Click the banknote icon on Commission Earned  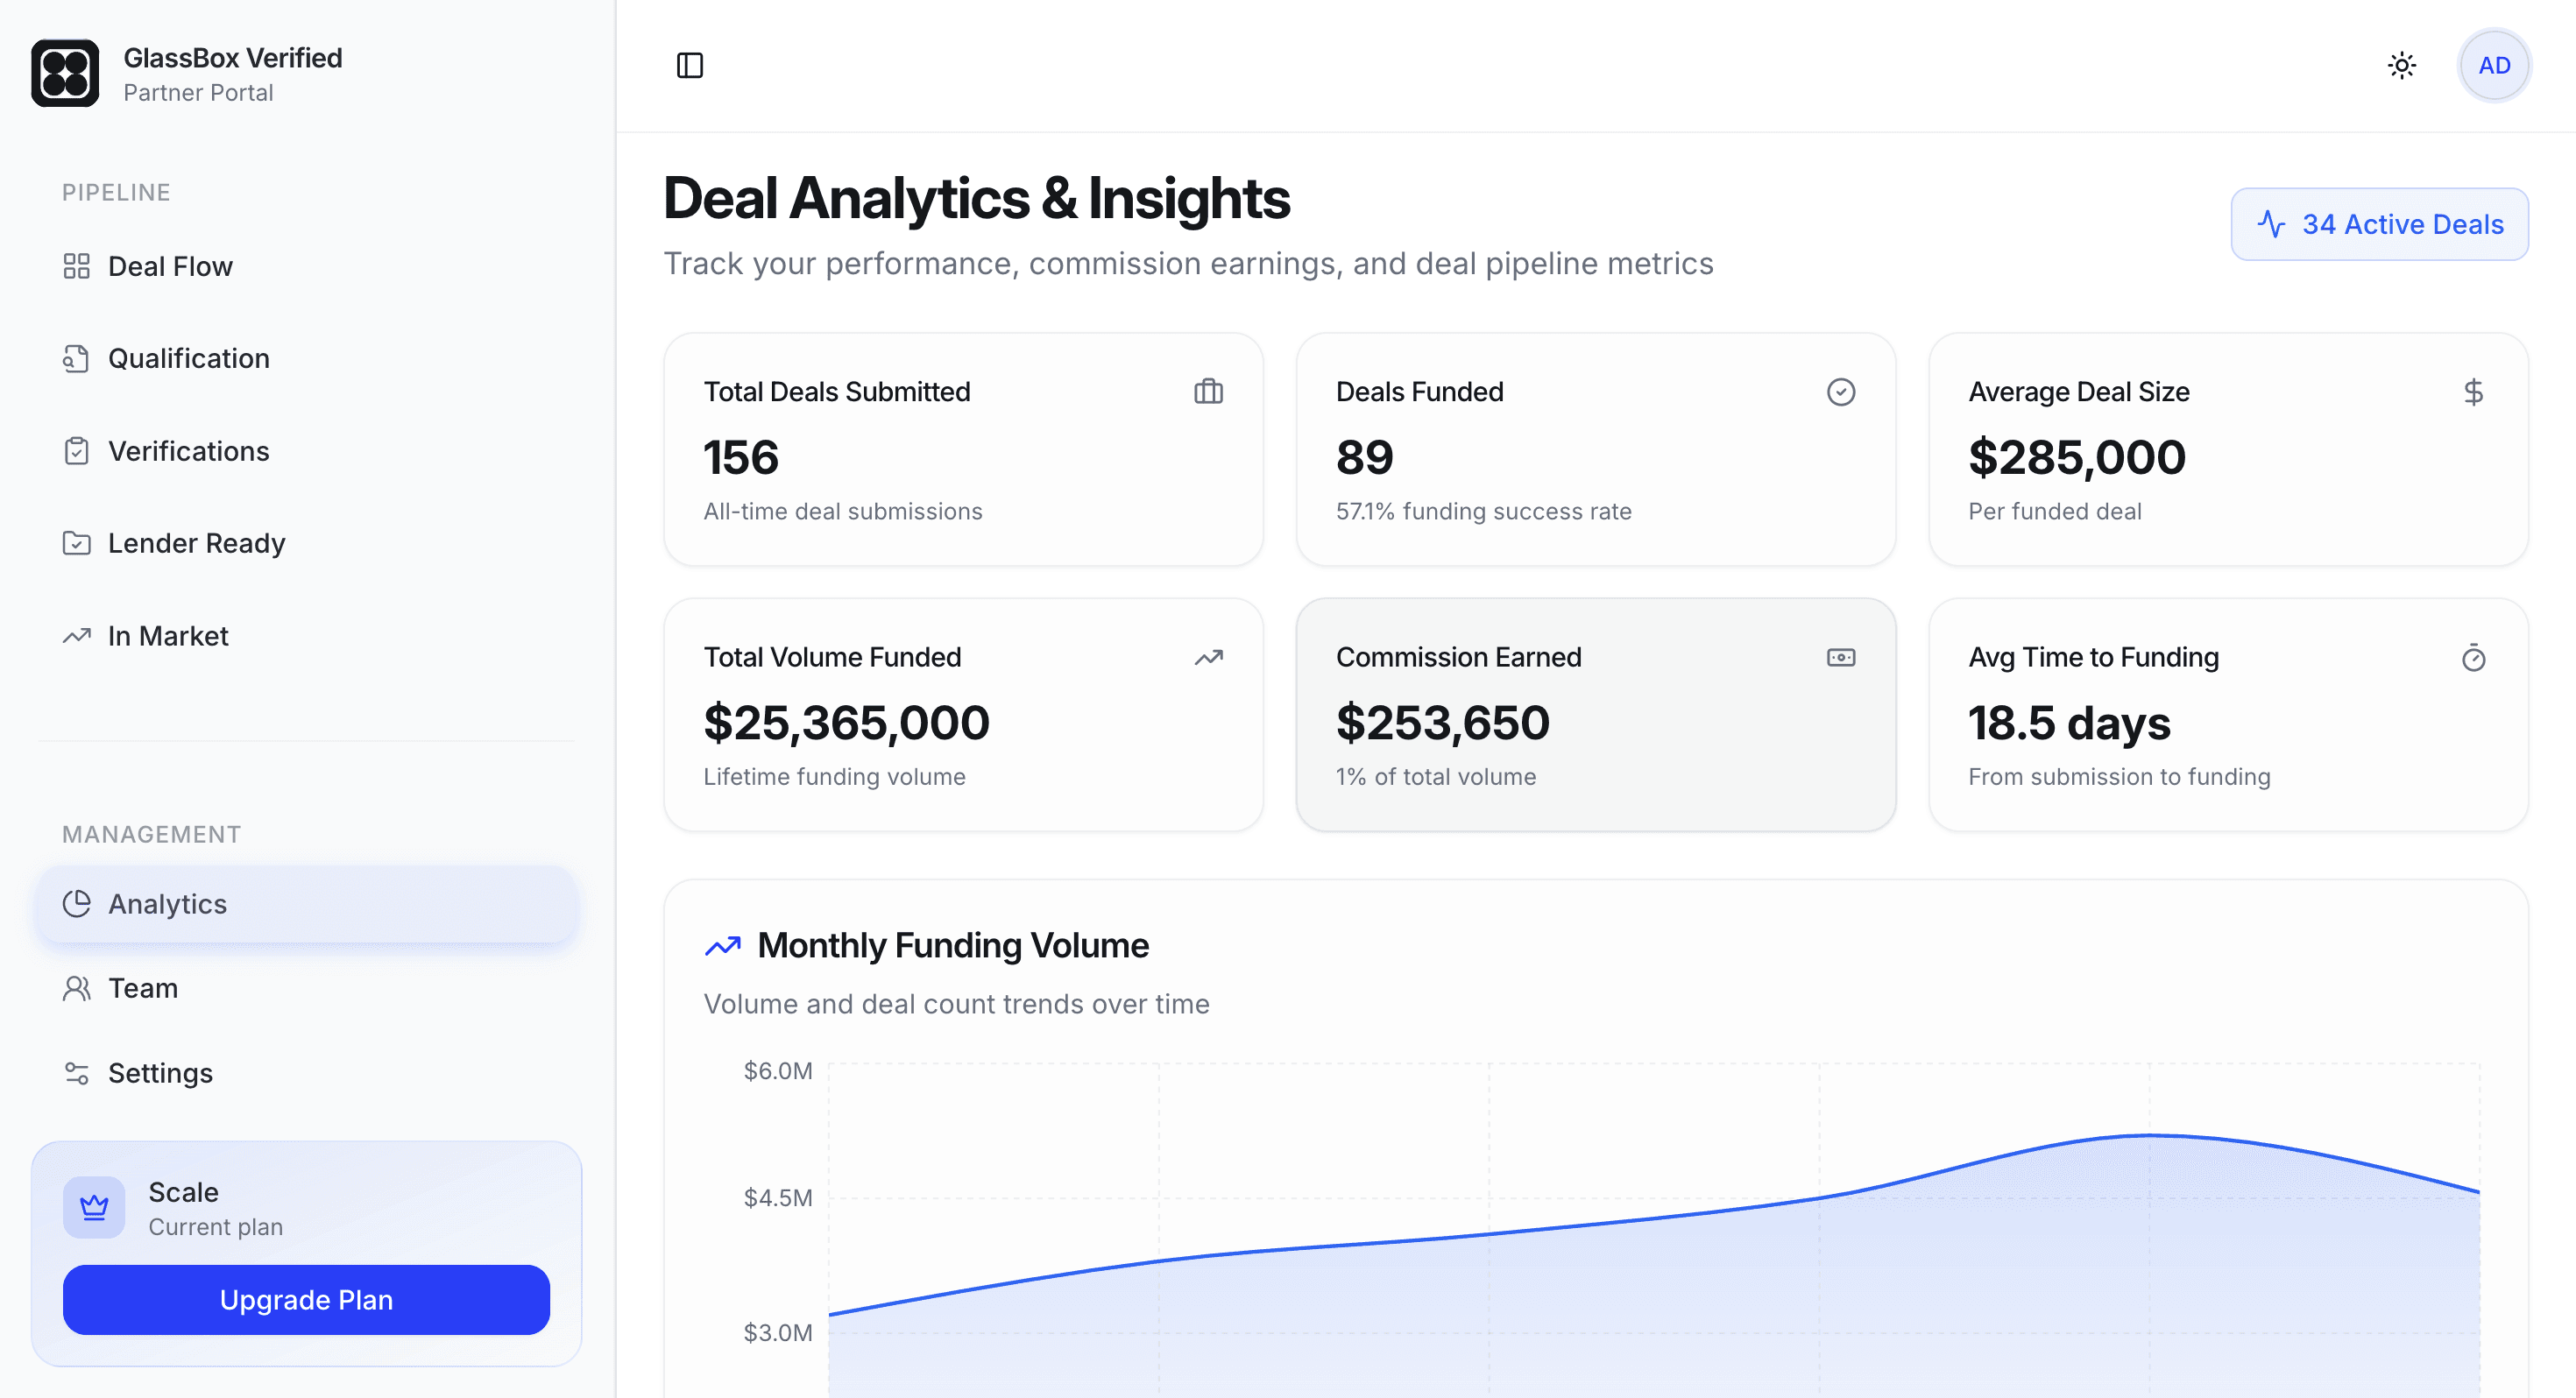[1841, 657]
